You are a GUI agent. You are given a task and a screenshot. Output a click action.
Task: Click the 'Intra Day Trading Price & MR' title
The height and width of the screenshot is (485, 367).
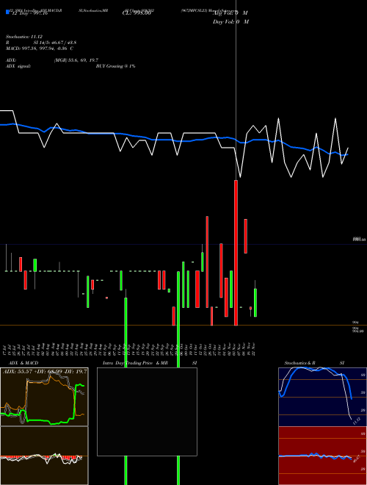[x=135, y=363]
